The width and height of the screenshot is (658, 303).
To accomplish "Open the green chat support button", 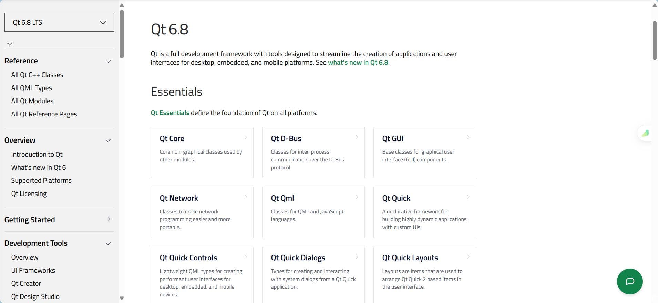I will [x=630, y=281].
